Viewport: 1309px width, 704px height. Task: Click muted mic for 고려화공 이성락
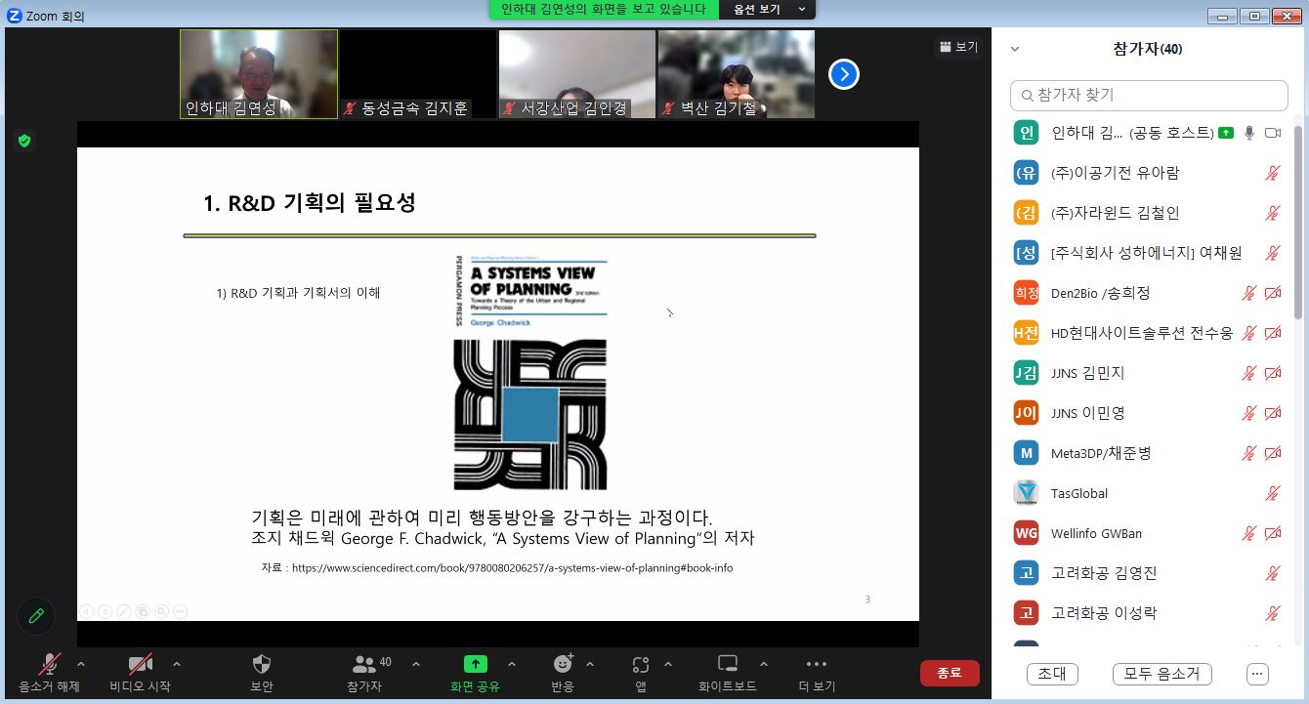coord(1272,613)
